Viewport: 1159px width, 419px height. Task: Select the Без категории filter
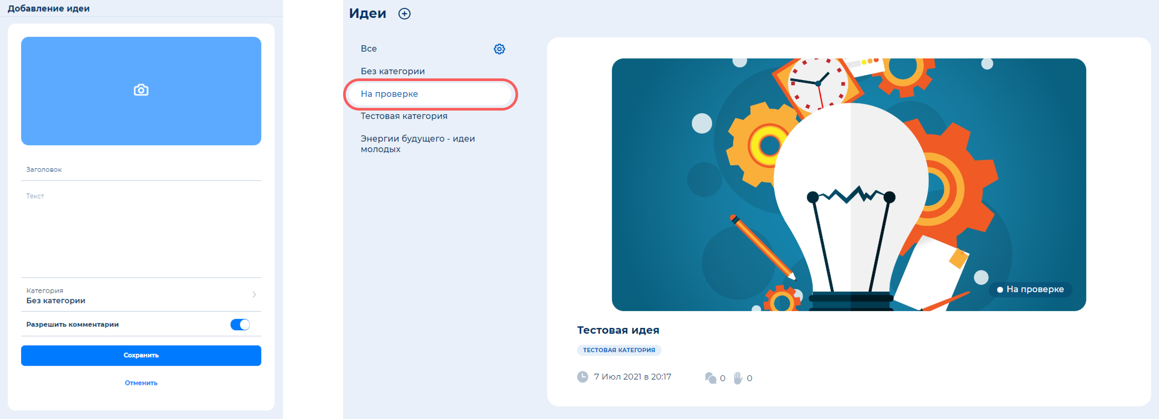pyautogui.click(x=392, y=72)
